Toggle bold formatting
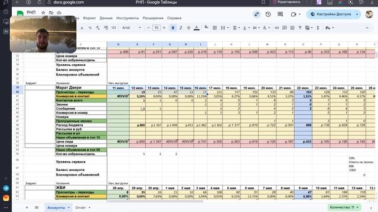 point(173,28)
